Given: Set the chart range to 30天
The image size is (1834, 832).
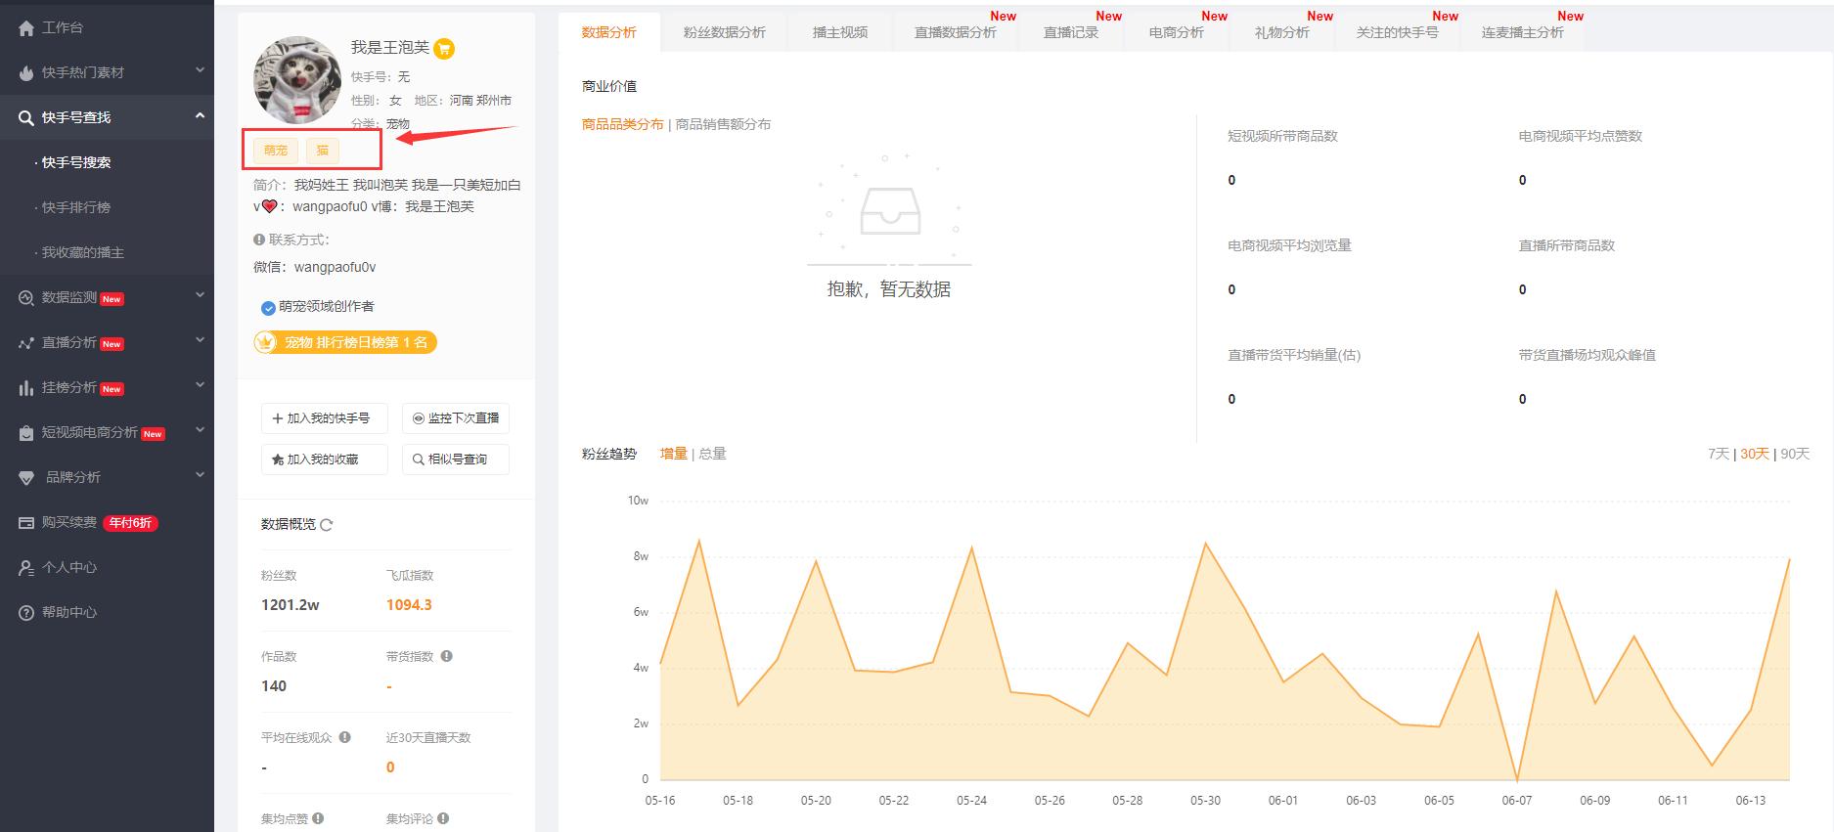Looking at the screenshot, I should (x=1755, y=454).
